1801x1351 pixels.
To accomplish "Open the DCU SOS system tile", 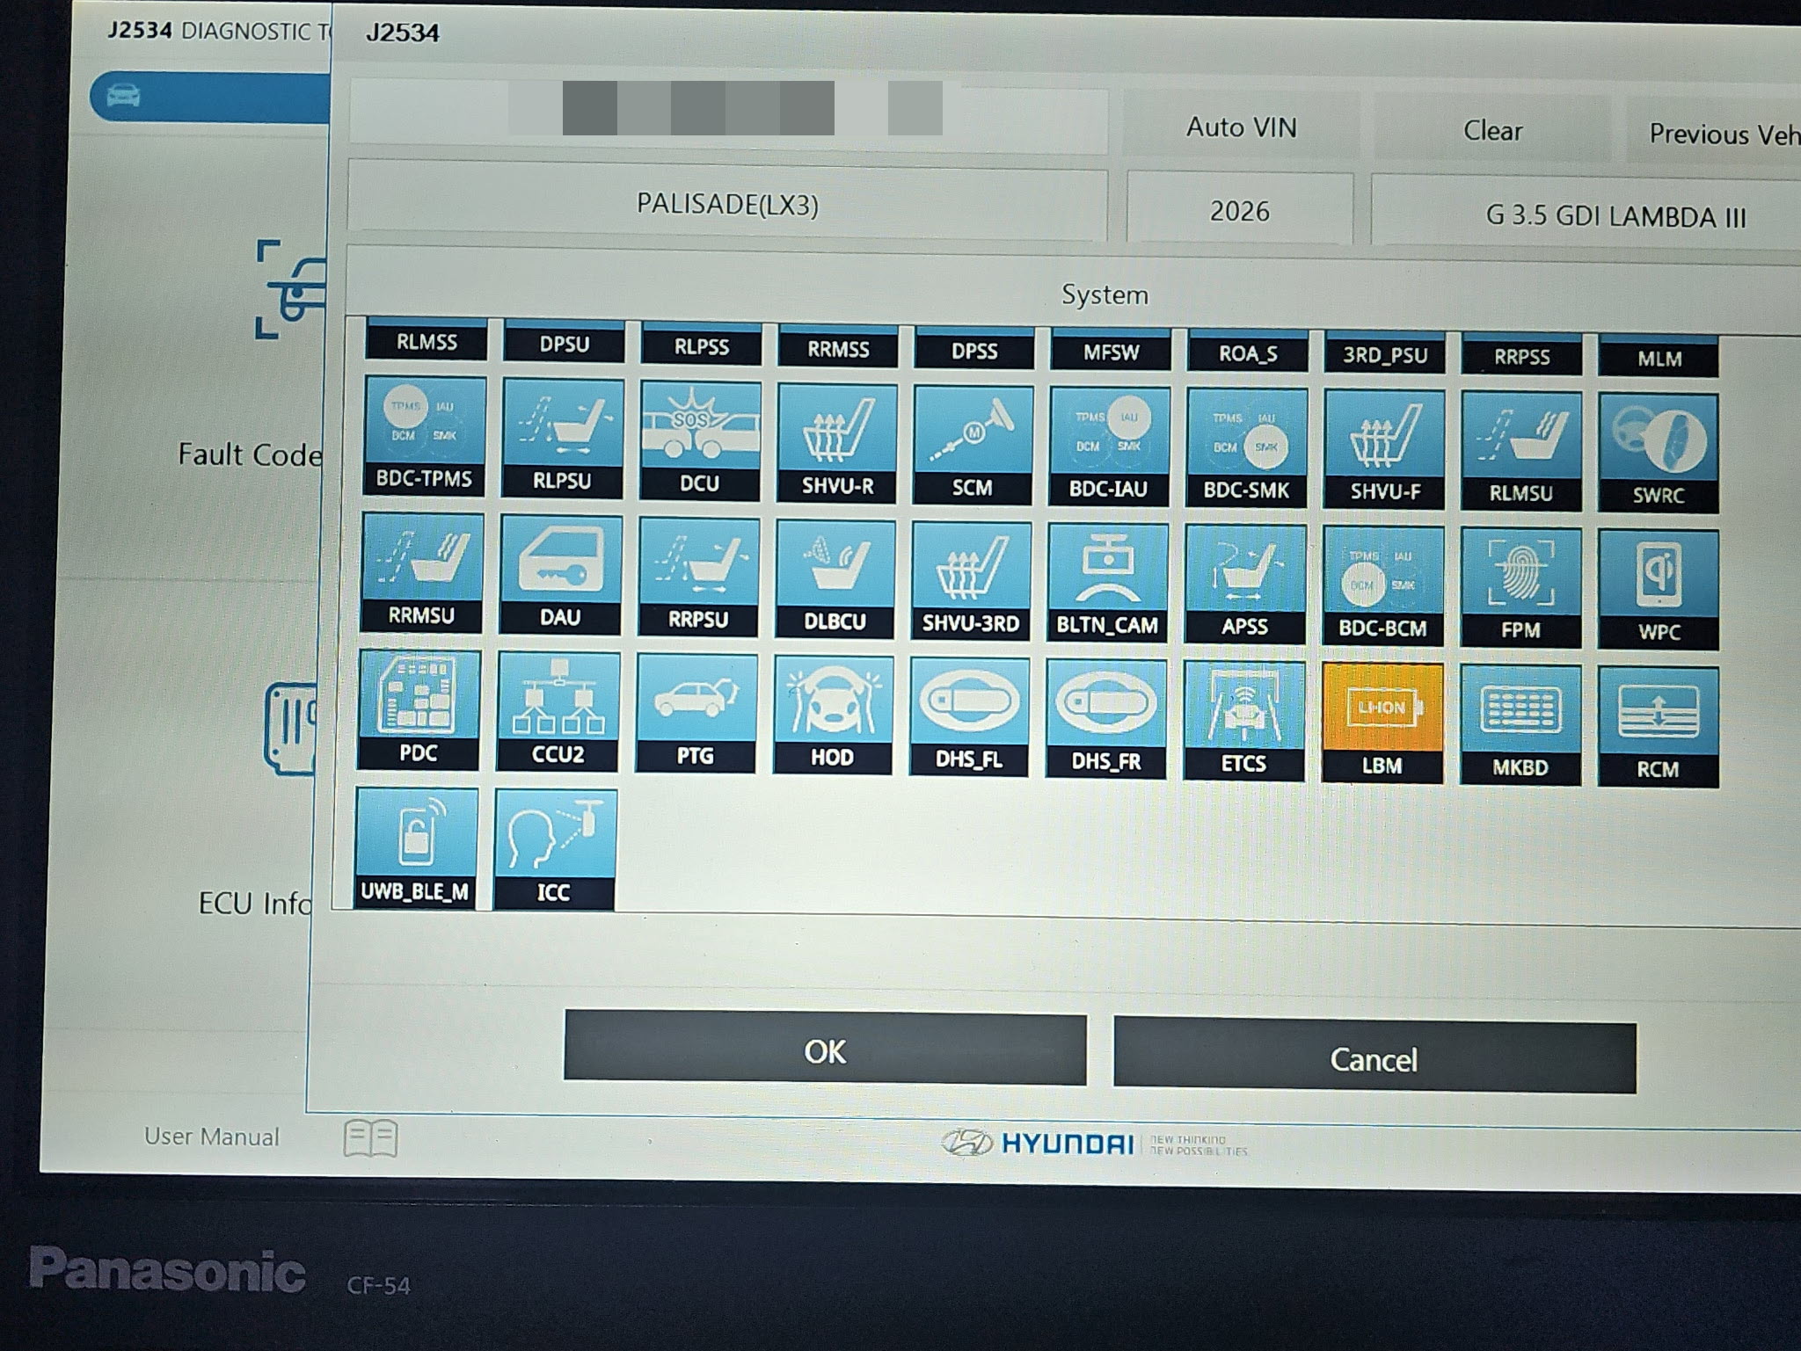I will point(700,441).
